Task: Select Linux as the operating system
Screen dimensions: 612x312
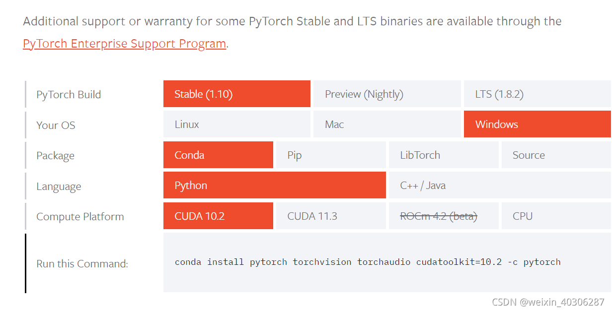Action: pyautogui.click(x=236, y=124)
